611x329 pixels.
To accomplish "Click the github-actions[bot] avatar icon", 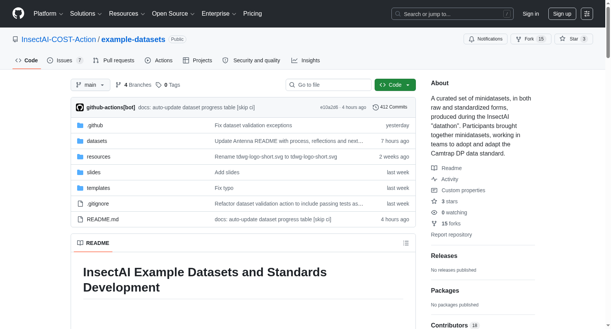I will 80,107.
